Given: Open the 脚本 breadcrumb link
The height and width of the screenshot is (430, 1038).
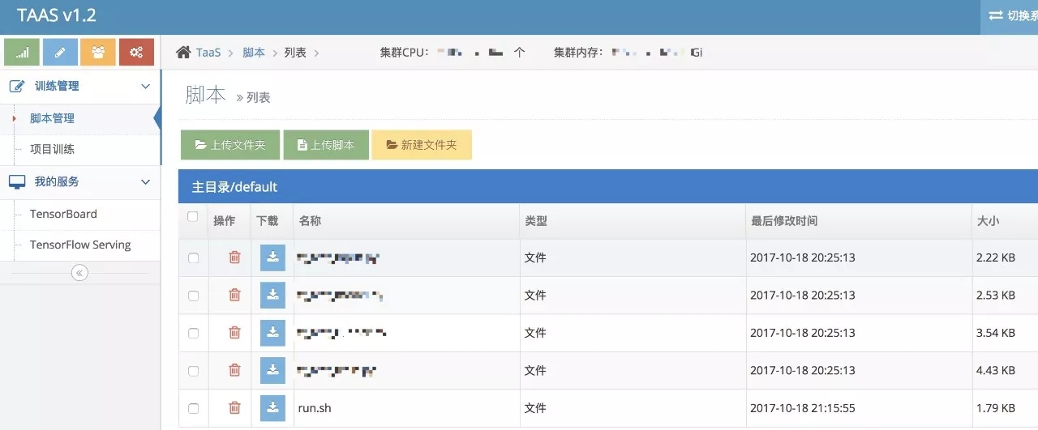Looking at the screenshot, I should coord(254,52).
